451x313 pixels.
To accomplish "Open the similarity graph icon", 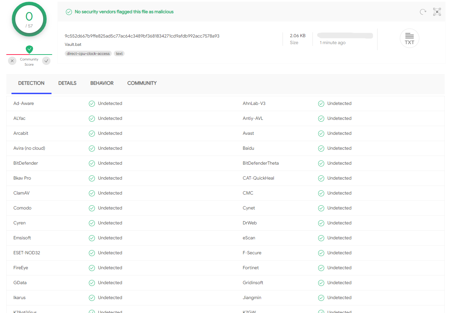I will tap(437, 12).
